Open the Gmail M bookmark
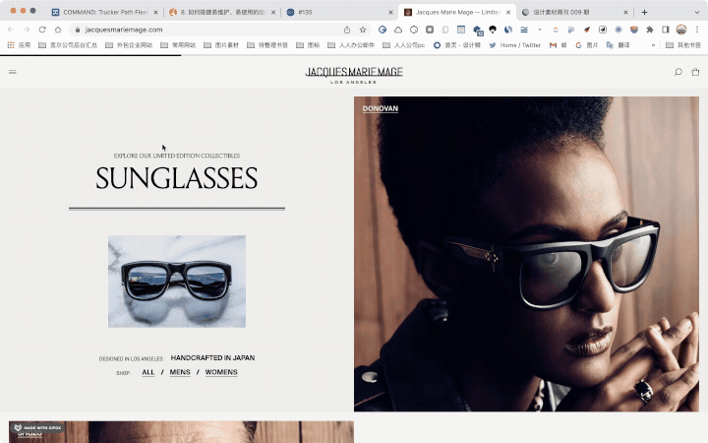 pos(558,45)
